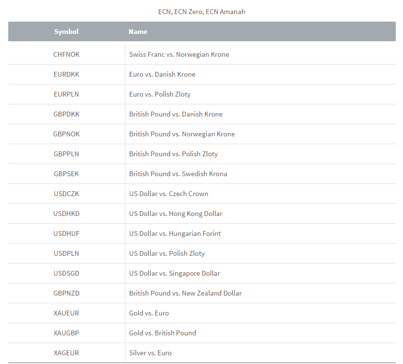Select 'Swiss Franc vs. Norwegian Krone' name

coord(179,54)
